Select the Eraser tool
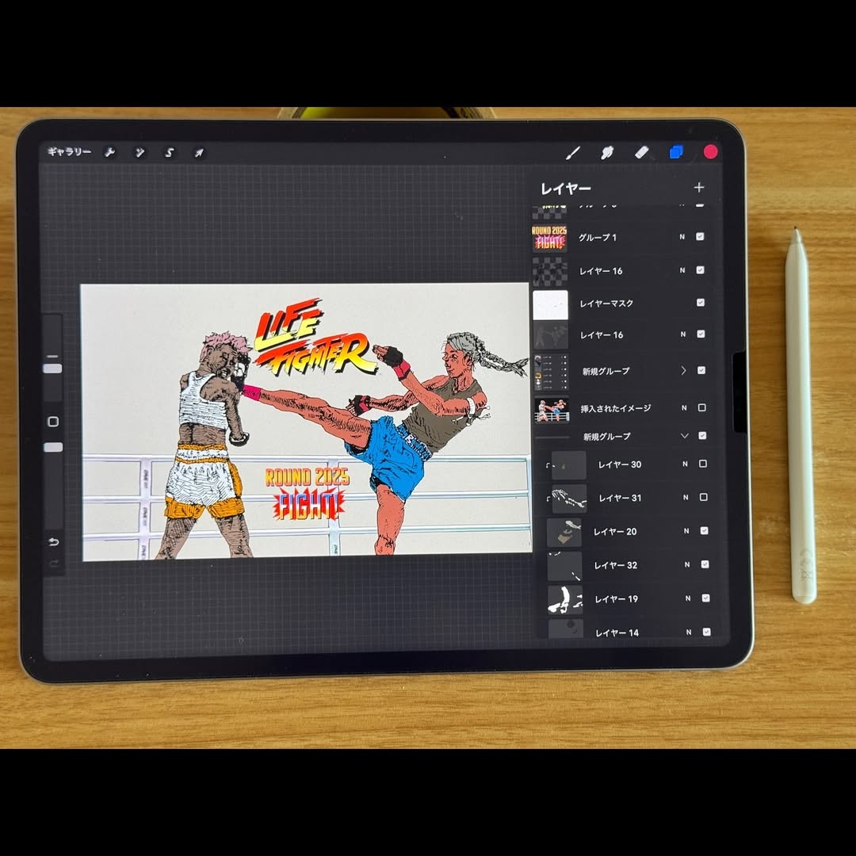Screen dimensions: 856x856 coord(642,152)
